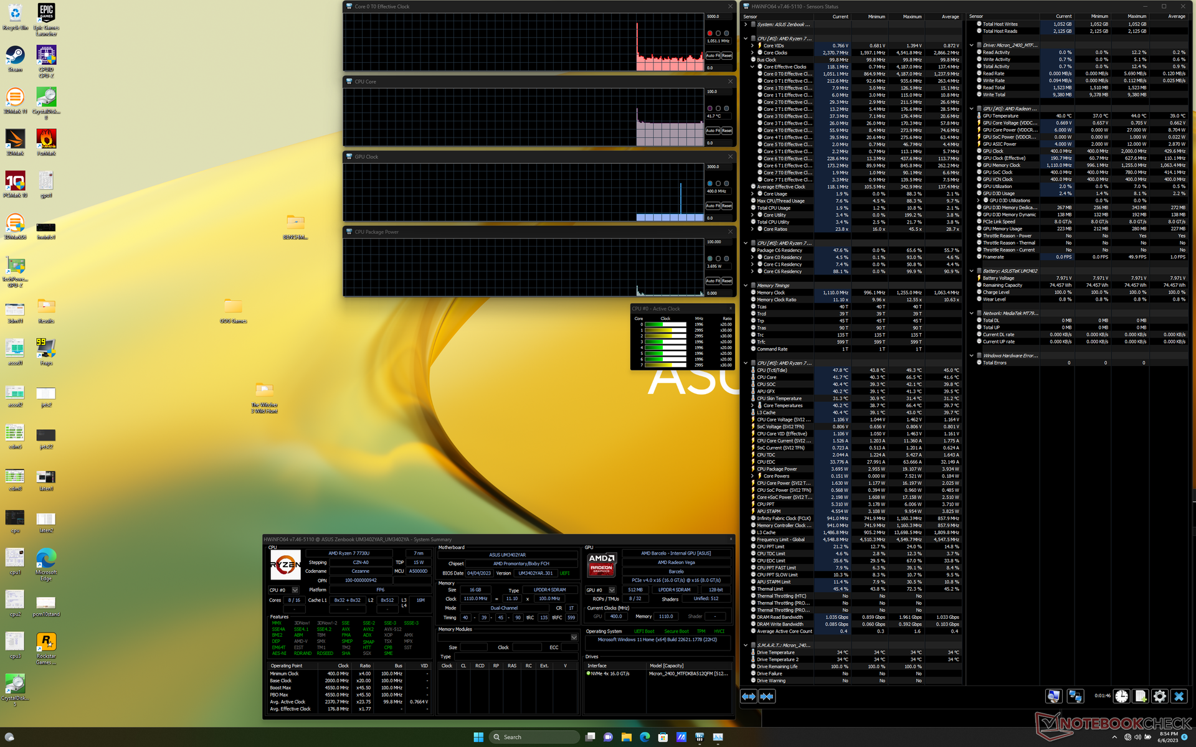
Task: Click the shrink columns arrows icon
Action: (x=767, y=697)
